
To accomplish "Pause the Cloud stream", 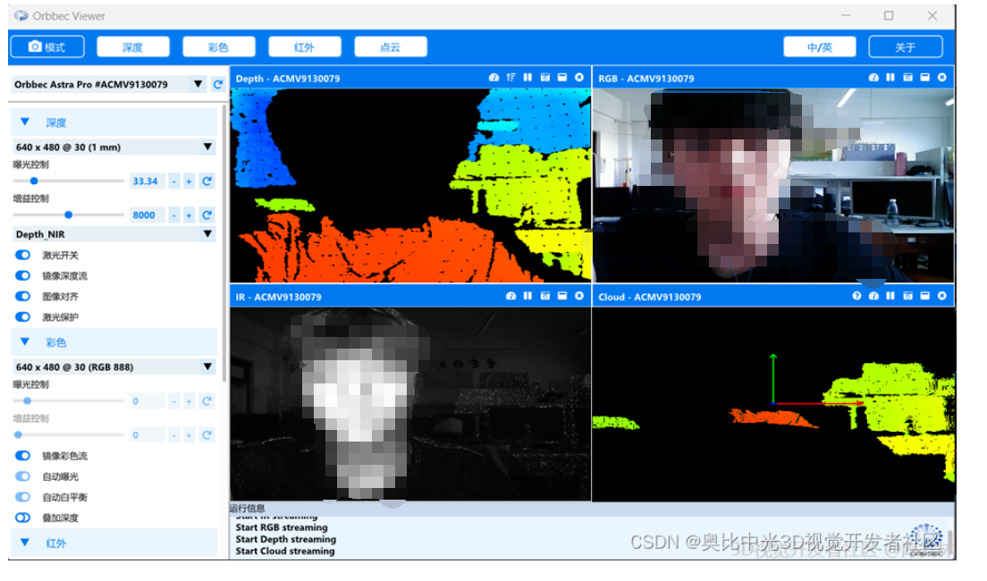I will tap(890, 296).
